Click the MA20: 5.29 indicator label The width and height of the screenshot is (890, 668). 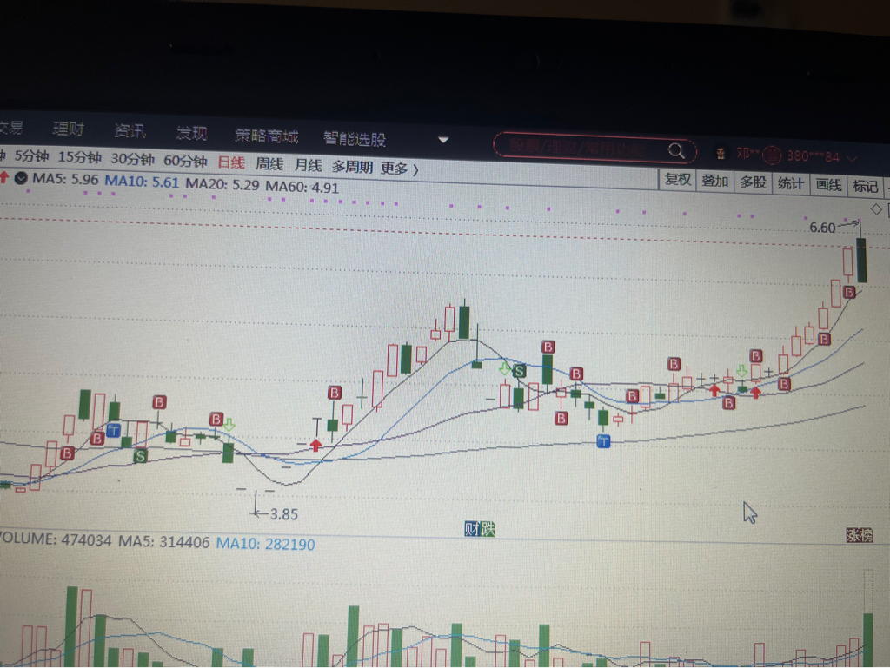click(222, 185)
